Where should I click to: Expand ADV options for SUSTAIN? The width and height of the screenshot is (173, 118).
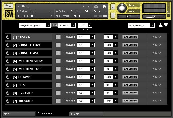click(157, 37)
